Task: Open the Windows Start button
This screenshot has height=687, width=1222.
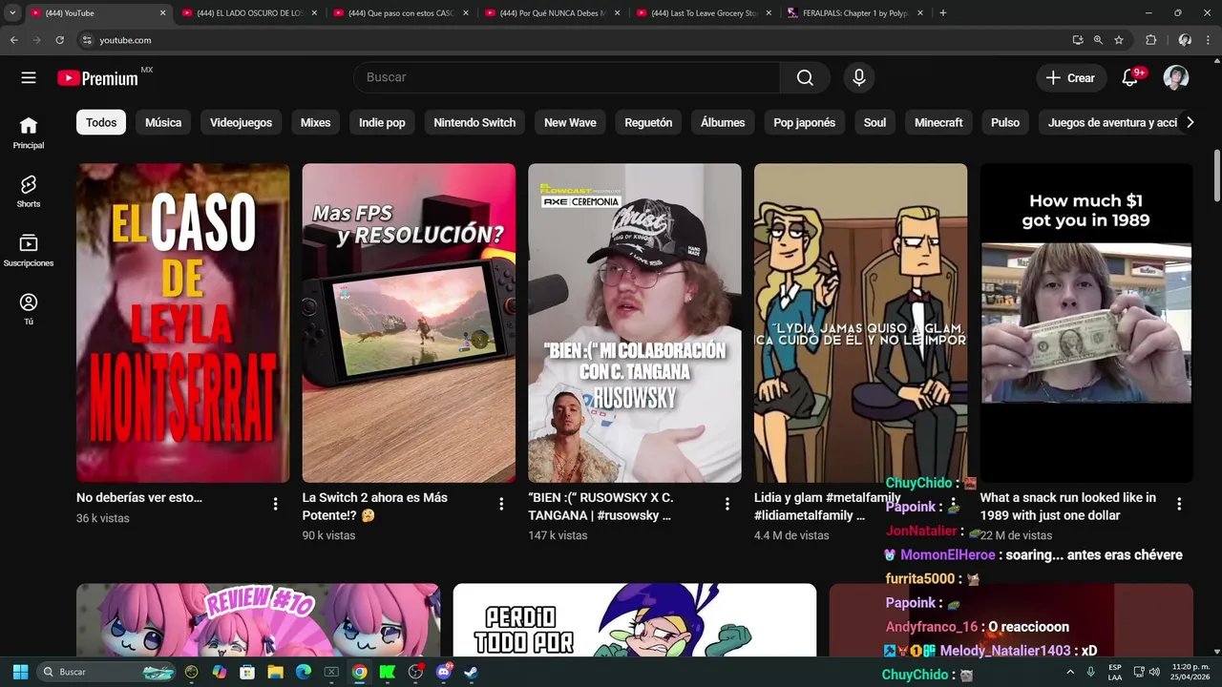Action: coord(20,672)
